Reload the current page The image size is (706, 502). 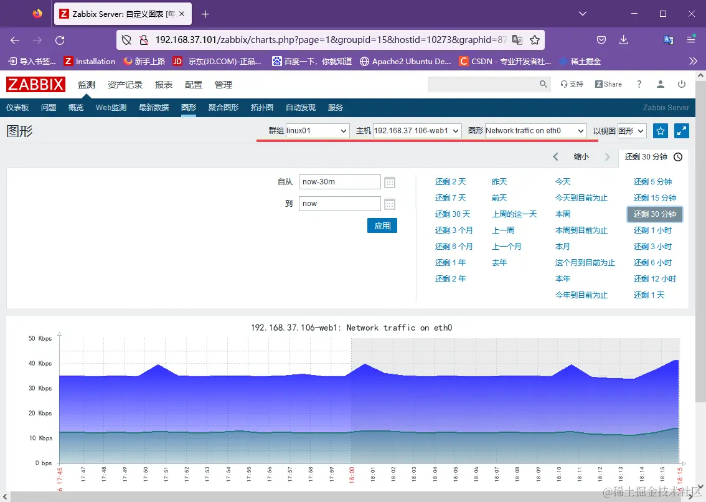[x=60, y=40]
